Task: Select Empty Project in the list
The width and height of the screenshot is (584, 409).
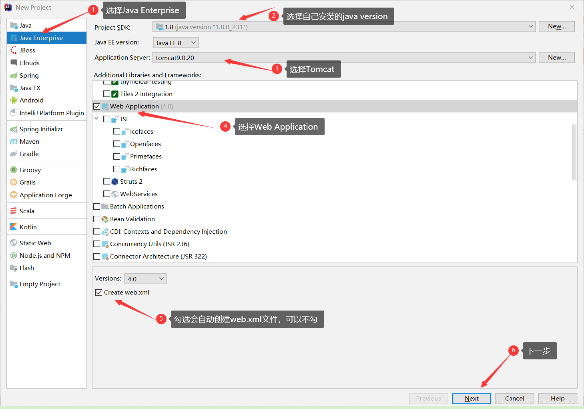Action: click(47, 284)
